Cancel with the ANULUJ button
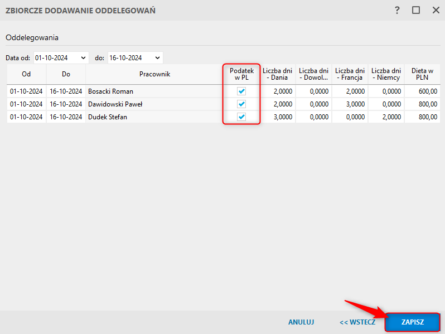The height and width of the screenshot is (334, 445). click(301, 322)
